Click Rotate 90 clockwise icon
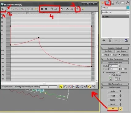 [56, 9]
